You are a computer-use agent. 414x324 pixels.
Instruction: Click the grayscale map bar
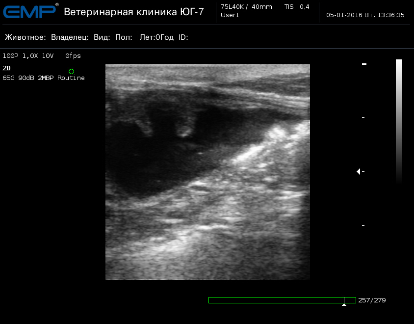(x=399, y=120)
